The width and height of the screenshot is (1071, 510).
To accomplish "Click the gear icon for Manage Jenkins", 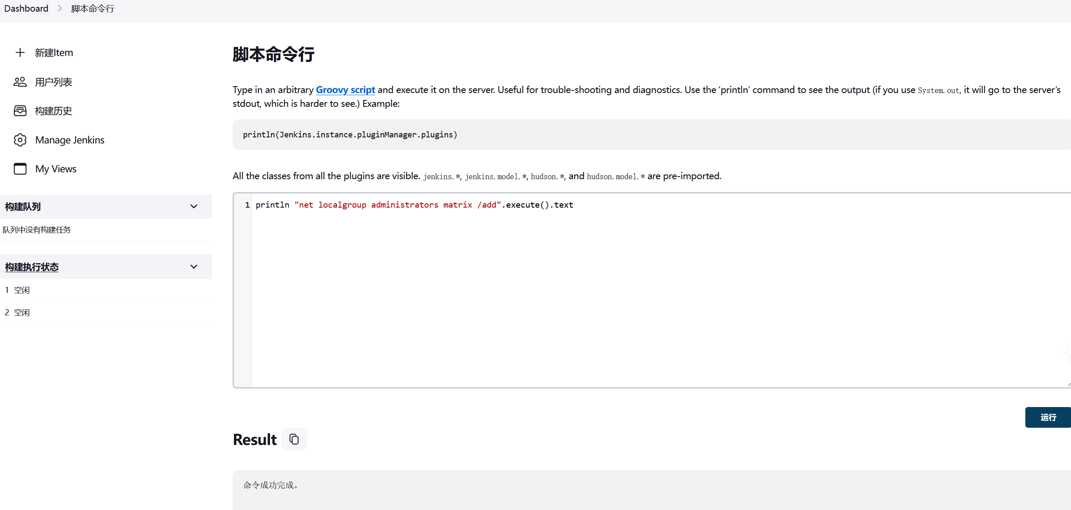I will (20, 140).
